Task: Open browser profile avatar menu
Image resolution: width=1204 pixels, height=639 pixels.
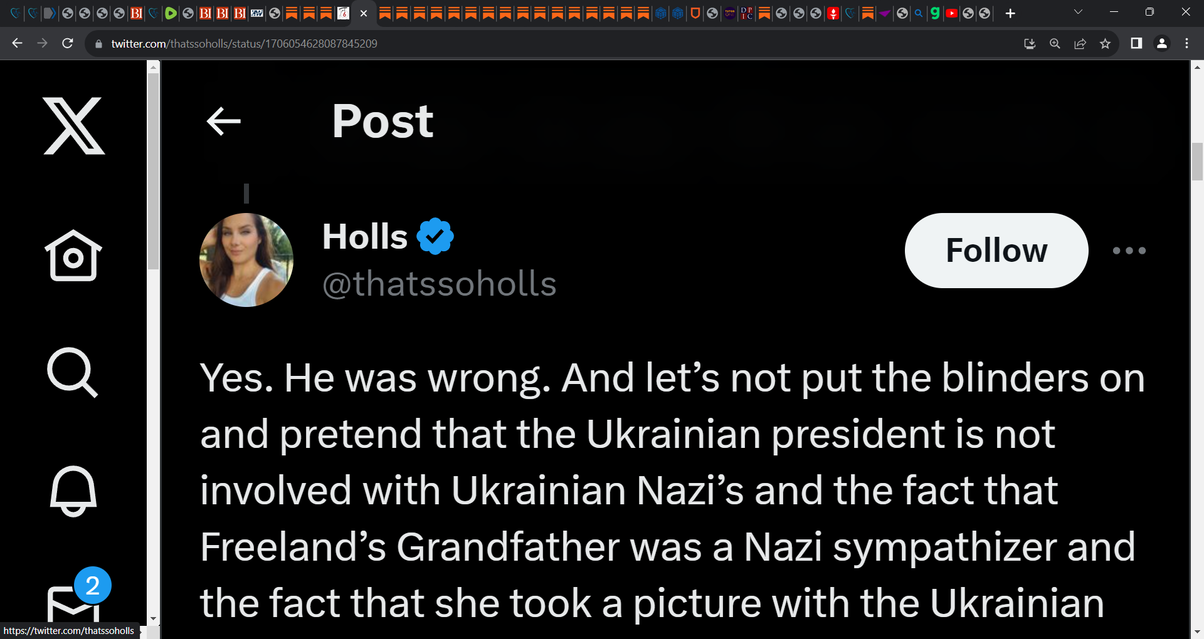Action: click(1161, 43)
